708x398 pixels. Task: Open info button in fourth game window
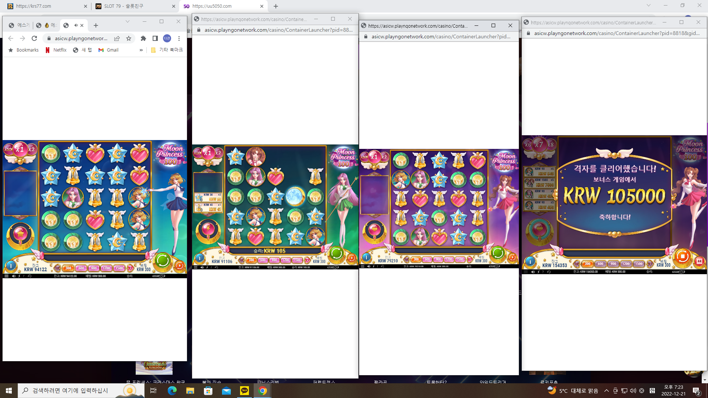click(x=530, y=261)
